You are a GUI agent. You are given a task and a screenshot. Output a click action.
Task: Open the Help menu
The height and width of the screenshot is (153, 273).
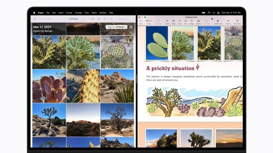click(111, 13)
